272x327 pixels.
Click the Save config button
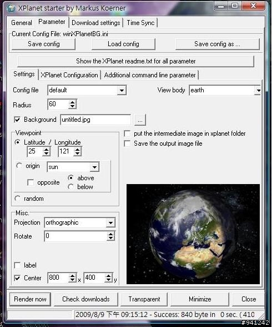[43, 44]
